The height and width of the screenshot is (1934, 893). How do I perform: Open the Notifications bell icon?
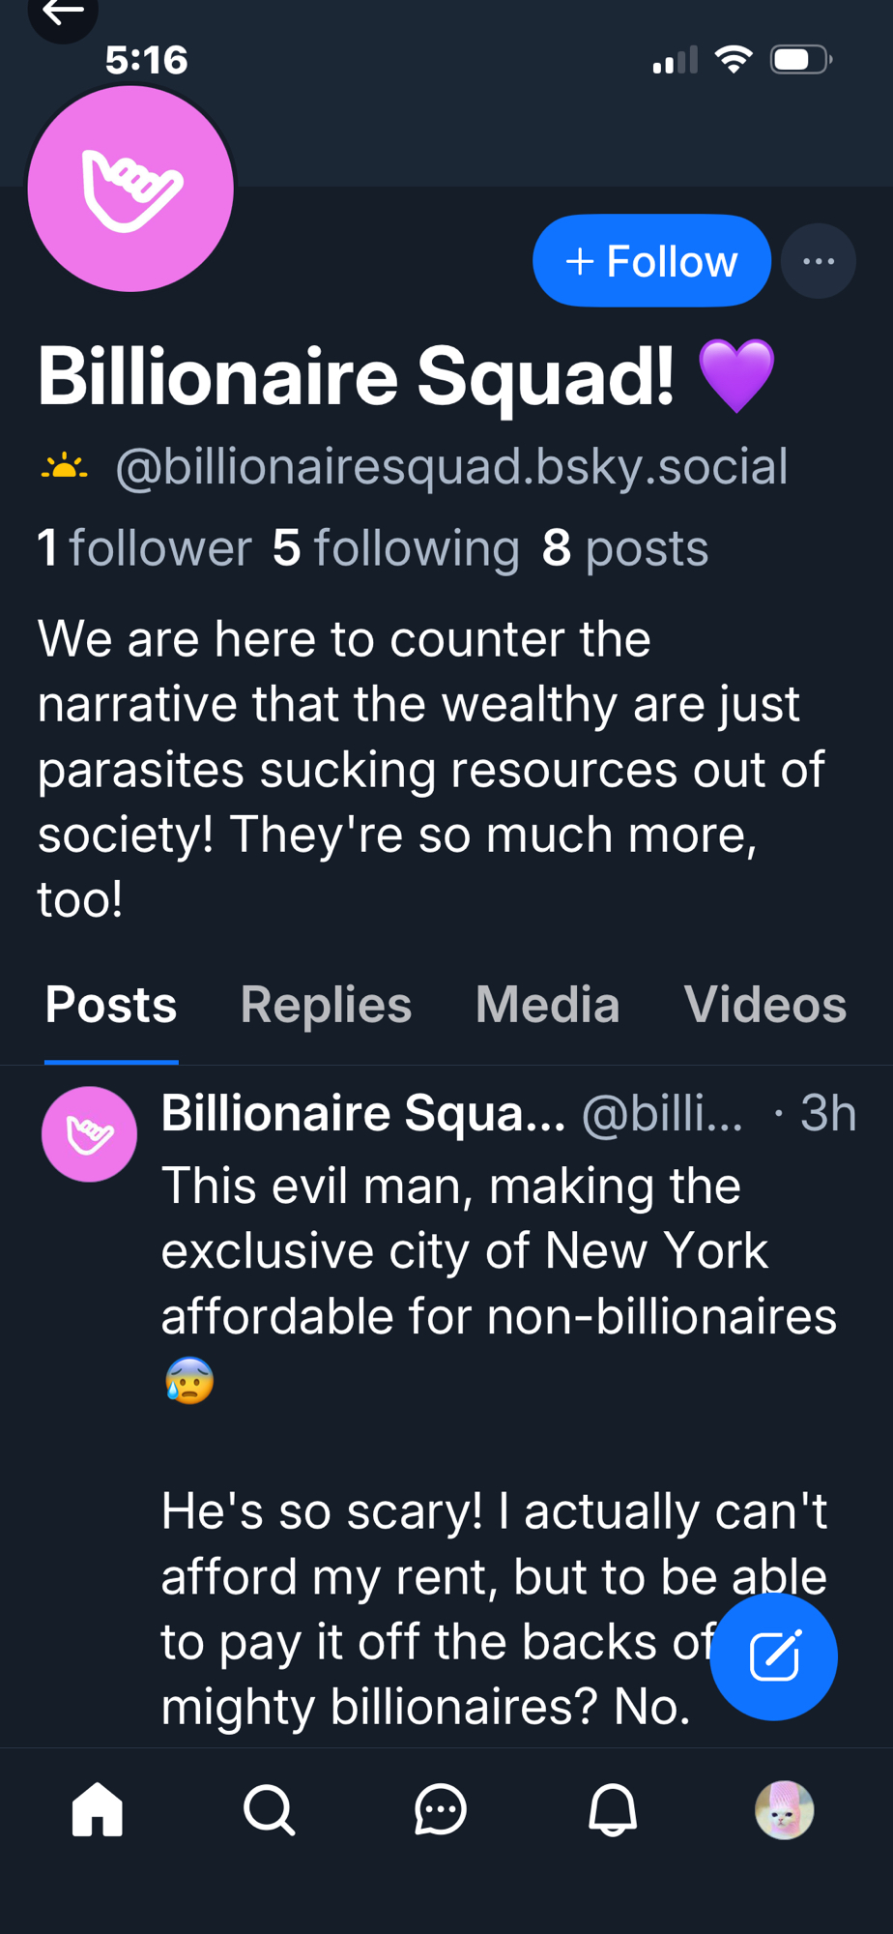[x=613, y=1809]
